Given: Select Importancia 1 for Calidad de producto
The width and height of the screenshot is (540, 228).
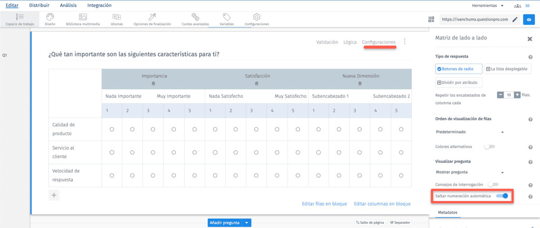Looking at the screenshot, I should click(112, 129).
